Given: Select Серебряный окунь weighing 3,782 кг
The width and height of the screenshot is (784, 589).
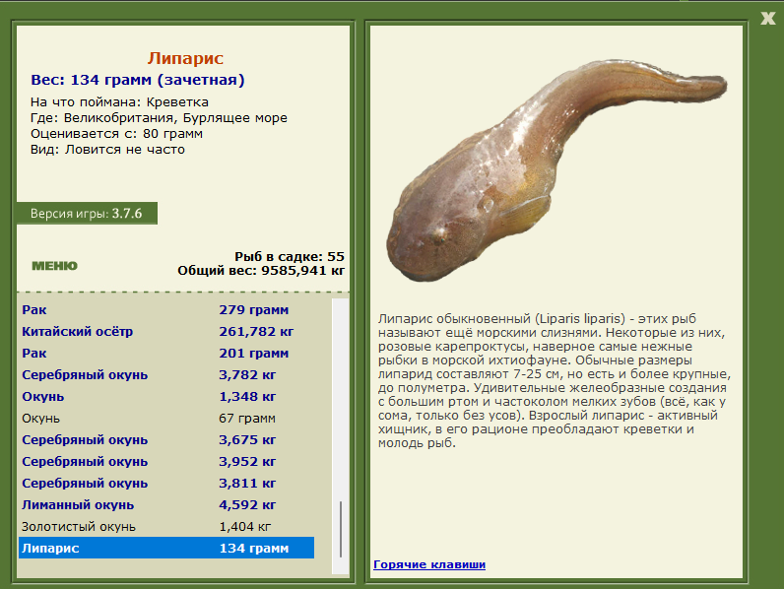Looking at the screenshot, I should point(166,375).
